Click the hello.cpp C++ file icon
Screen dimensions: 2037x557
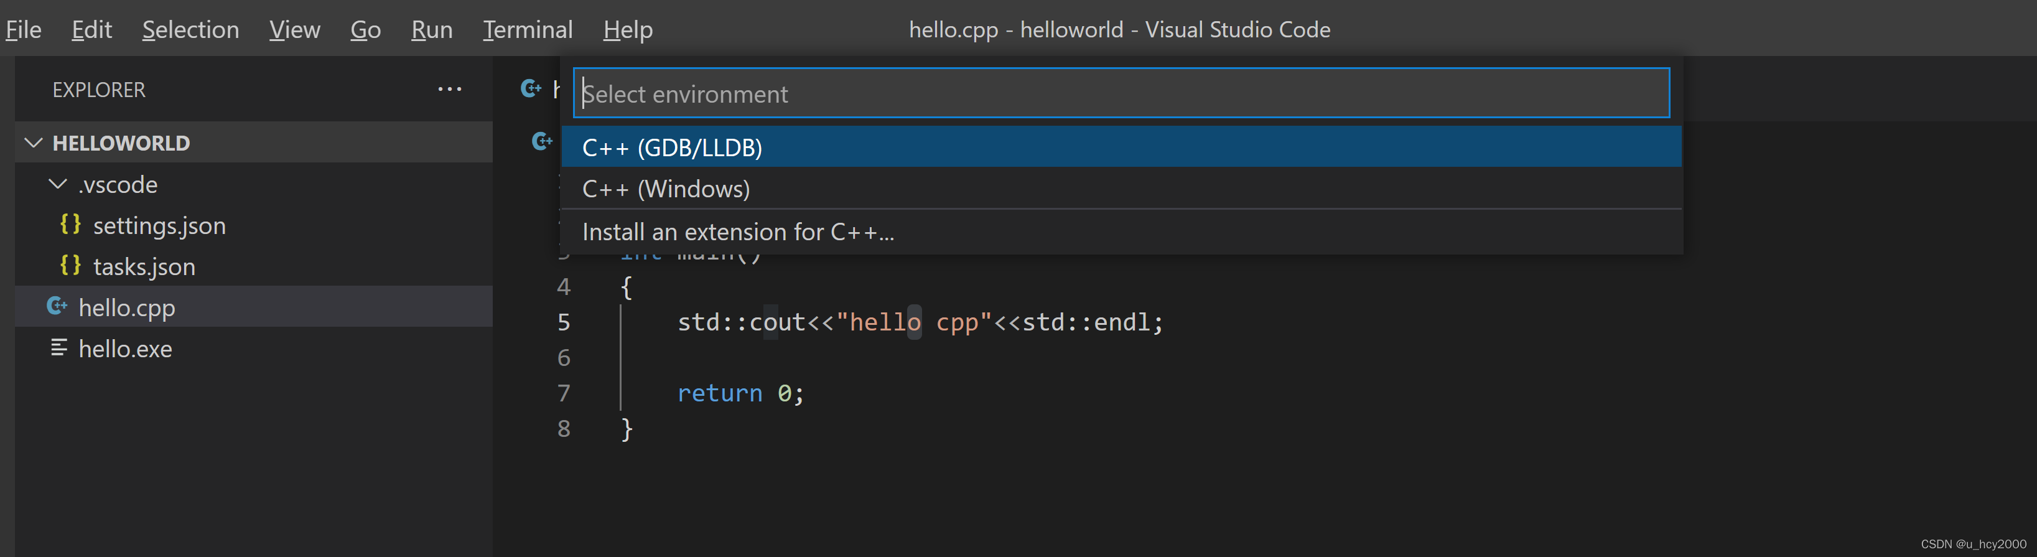pos(57,306)
